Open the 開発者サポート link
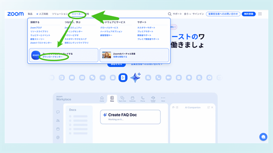The height and width of the screenshot is (153, 273). (144, 35)
